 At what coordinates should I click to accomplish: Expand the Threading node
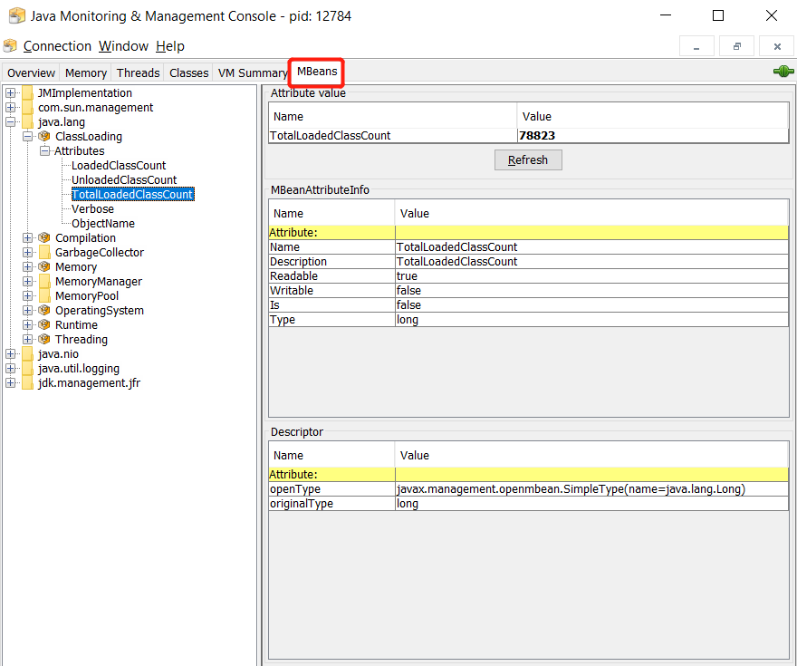(28, 339)
